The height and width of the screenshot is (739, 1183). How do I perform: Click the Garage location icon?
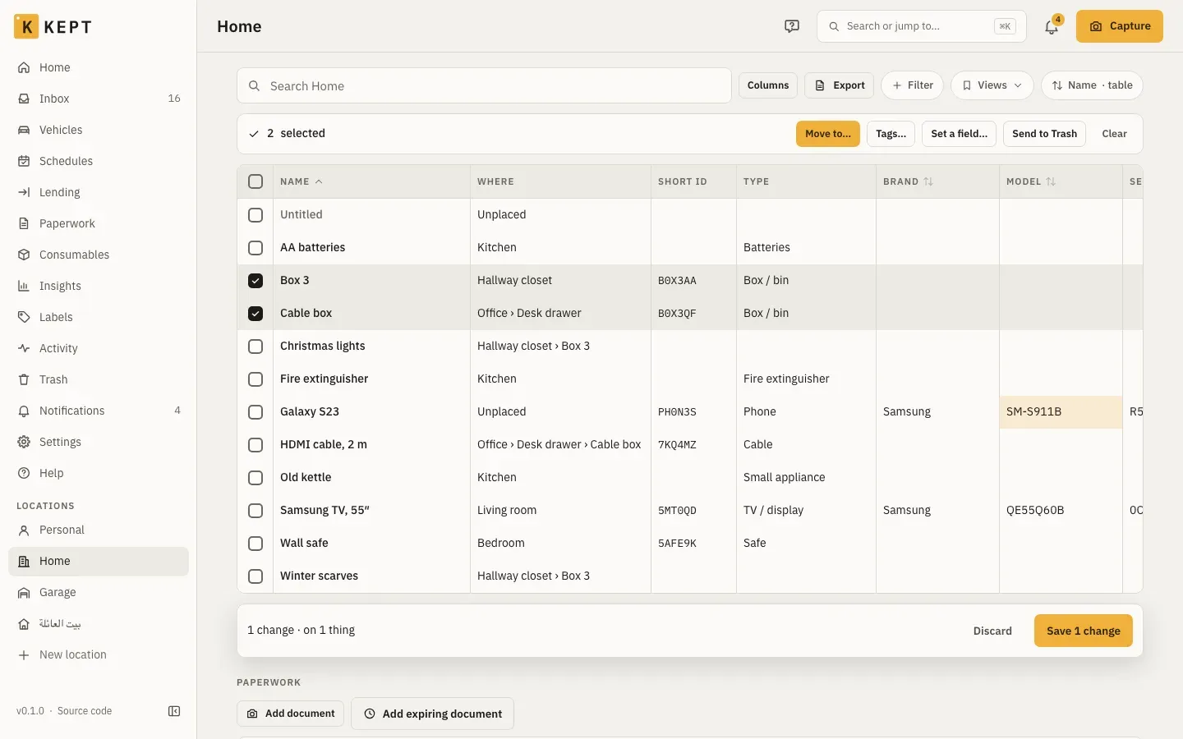click(24, 593)
